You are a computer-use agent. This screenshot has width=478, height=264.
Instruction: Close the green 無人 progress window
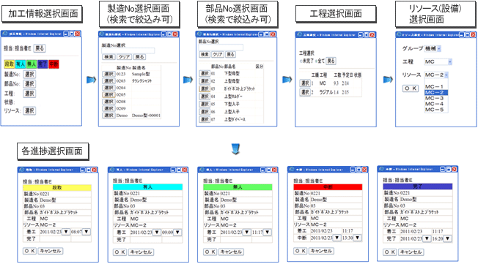click(273, 170)
